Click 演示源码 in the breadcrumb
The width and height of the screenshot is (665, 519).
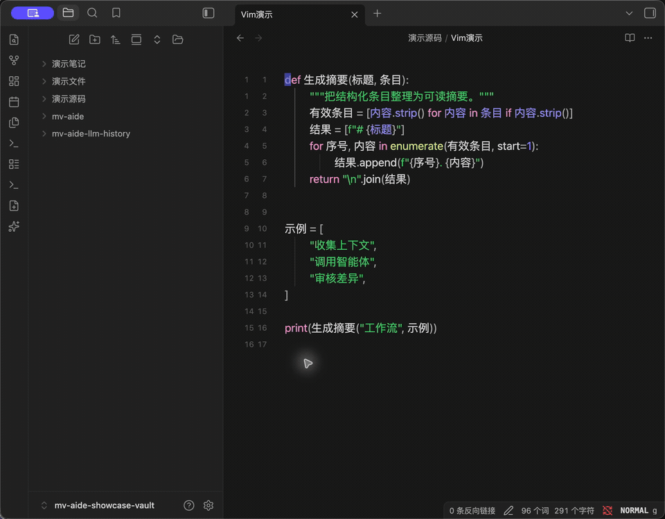(425, 38)
